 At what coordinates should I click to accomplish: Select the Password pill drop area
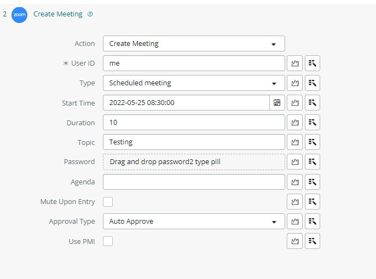point(194,162)
